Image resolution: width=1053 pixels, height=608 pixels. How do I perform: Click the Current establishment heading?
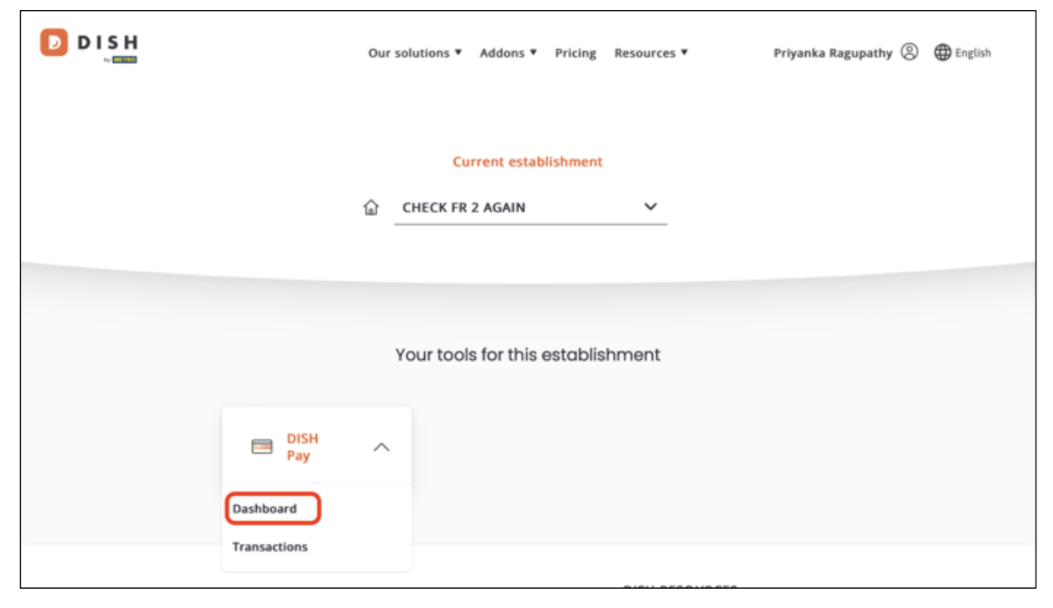click(527, 162)
